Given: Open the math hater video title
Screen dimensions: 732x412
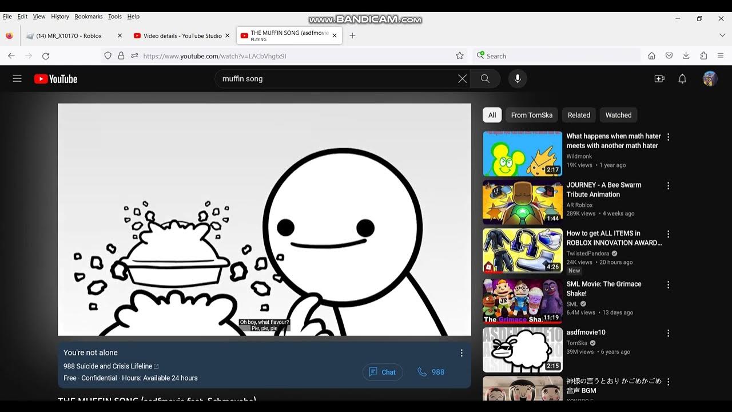Looking at the screenshot, I should 614,141.
